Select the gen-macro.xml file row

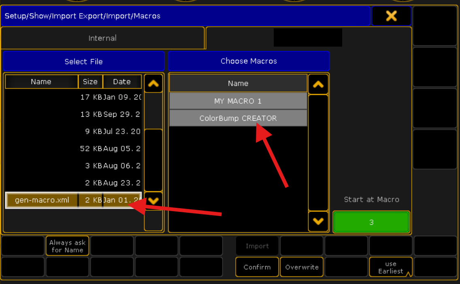pyautogui.click(x=73, y=200)
